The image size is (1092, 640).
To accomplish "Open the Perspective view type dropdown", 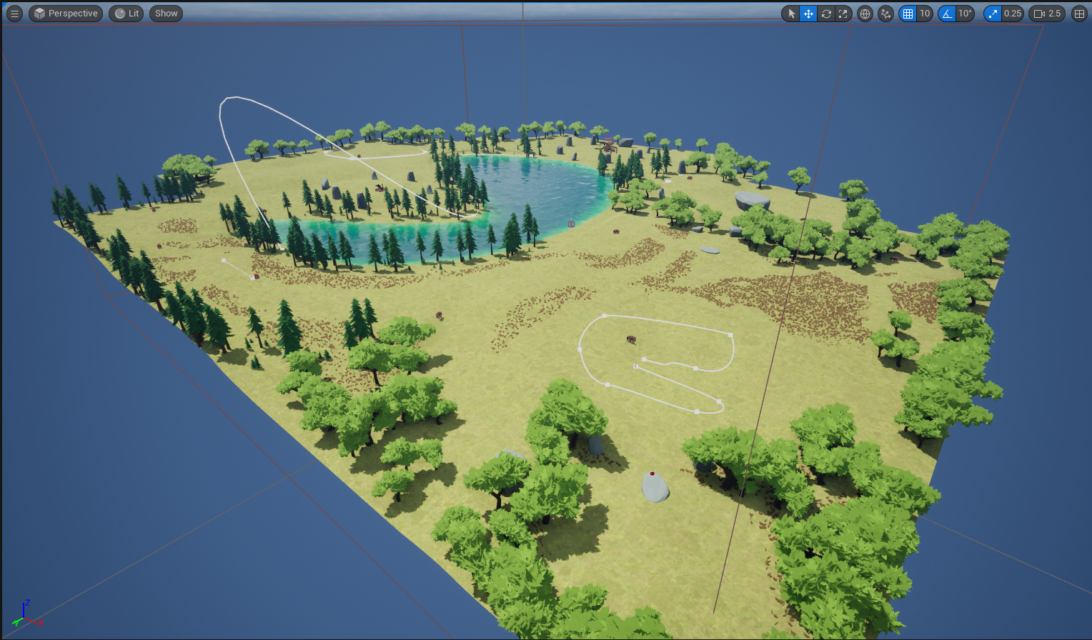I will (66, 14).
